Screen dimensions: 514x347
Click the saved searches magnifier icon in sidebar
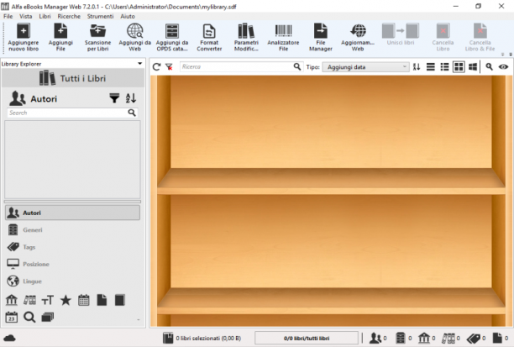click(x=29, y=317)
